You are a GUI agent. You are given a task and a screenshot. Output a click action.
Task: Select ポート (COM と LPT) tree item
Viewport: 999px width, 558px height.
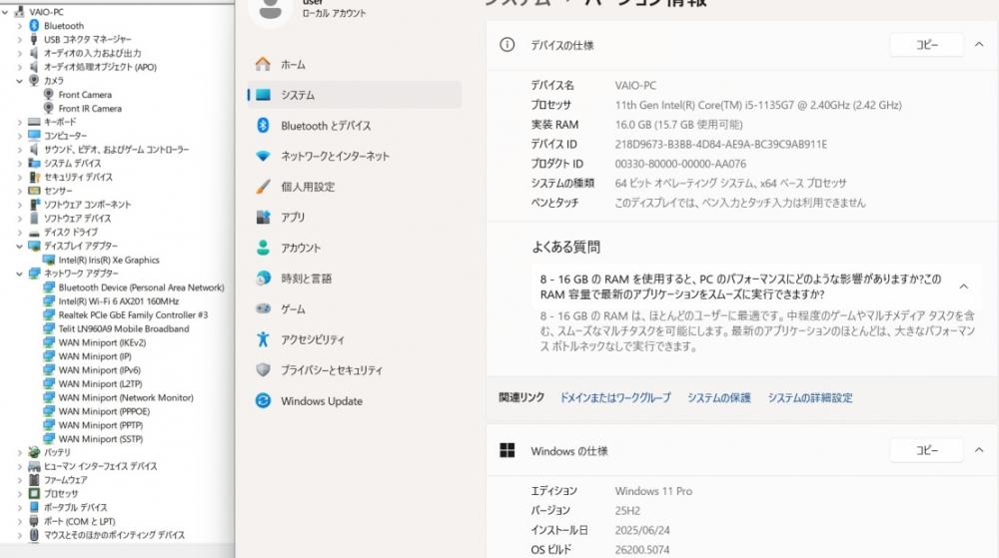pyautogui.click(x=79, y=521)
